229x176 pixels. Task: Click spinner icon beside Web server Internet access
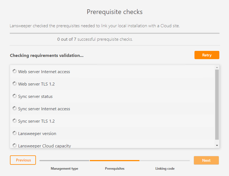[15, 71]
